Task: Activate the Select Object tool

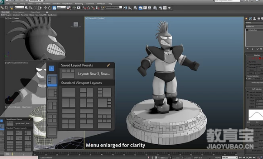Action: coord(27,8)
